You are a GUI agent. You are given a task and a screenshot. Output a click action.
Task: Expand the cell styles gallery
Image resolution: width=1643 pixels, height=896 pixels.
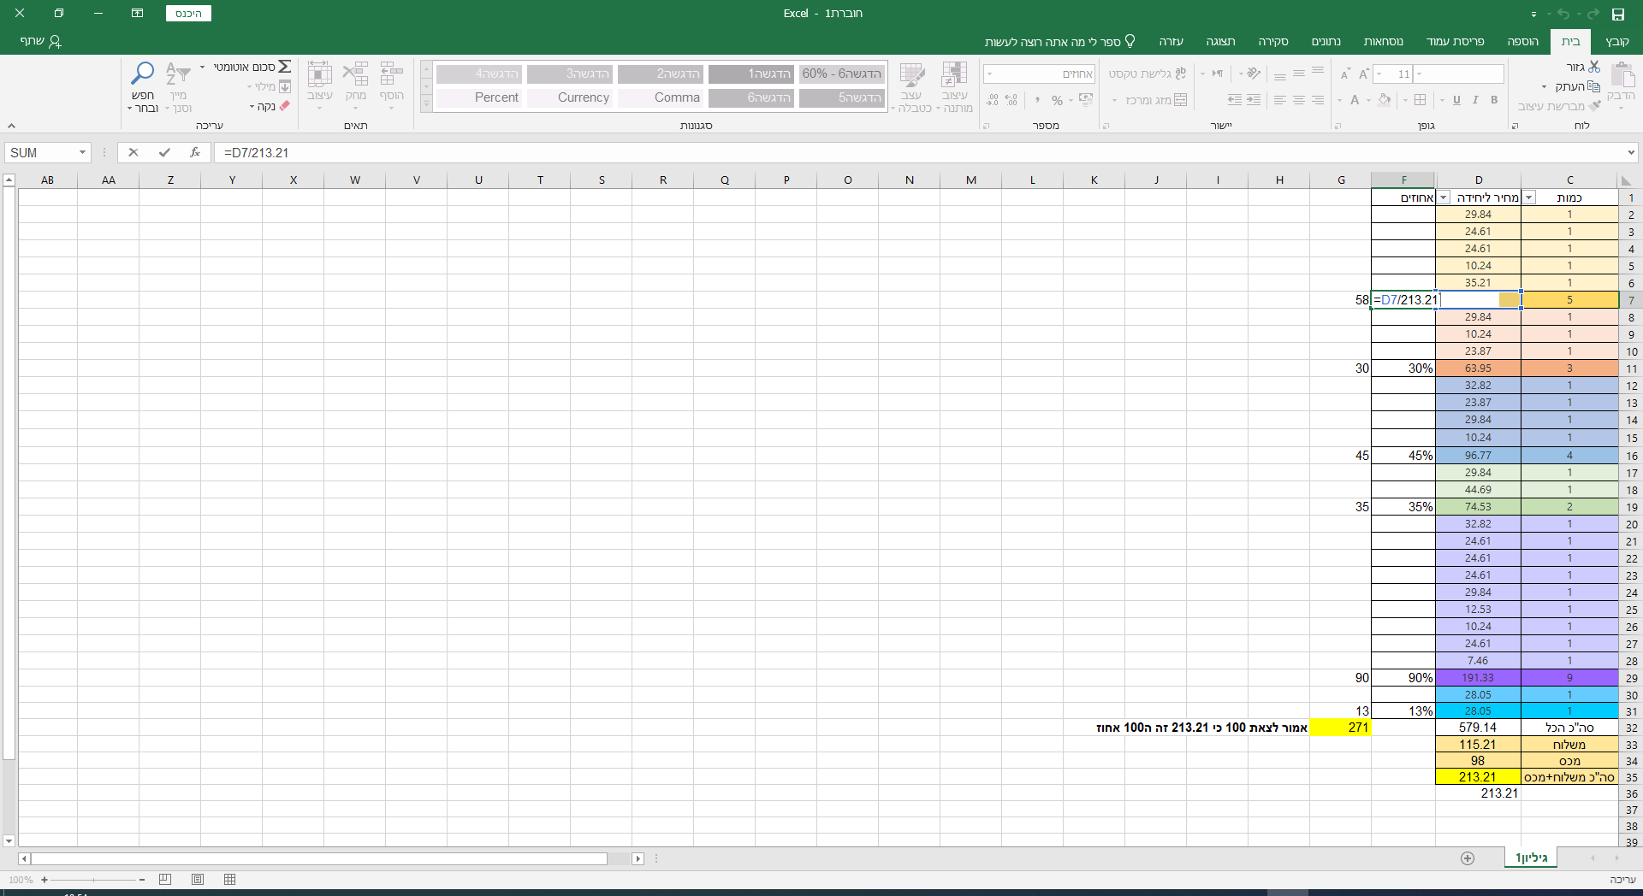(x=426, y=104)
